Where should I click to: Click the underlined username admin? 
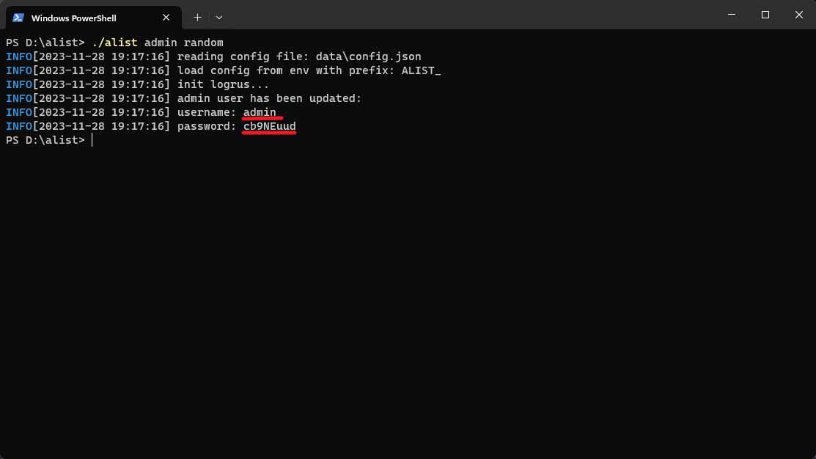260,112
